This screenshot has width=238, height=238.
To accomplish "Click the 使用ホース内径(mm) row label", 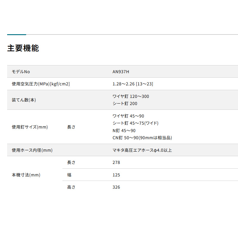I will [32, 150].
